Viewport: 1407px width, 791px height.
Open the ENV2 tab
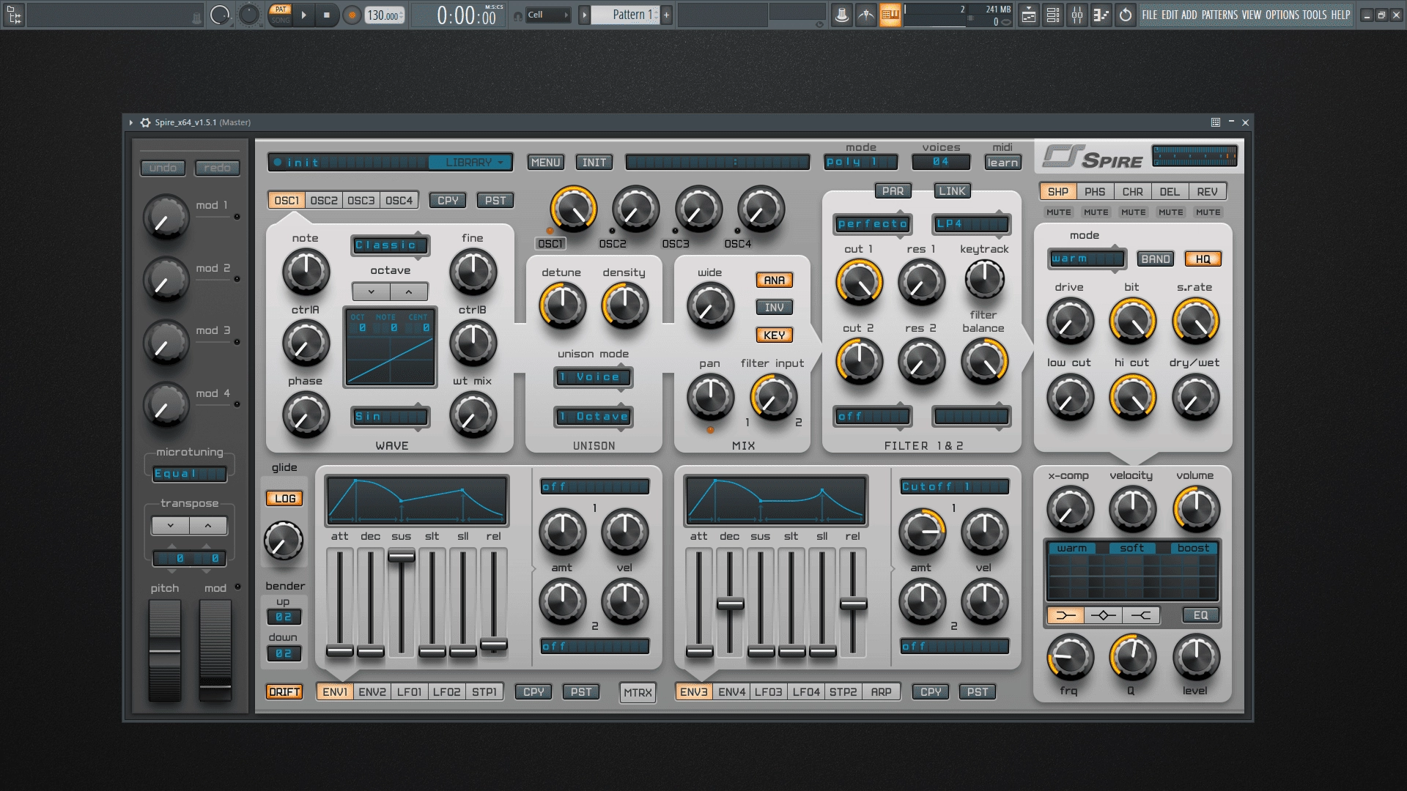372,691
